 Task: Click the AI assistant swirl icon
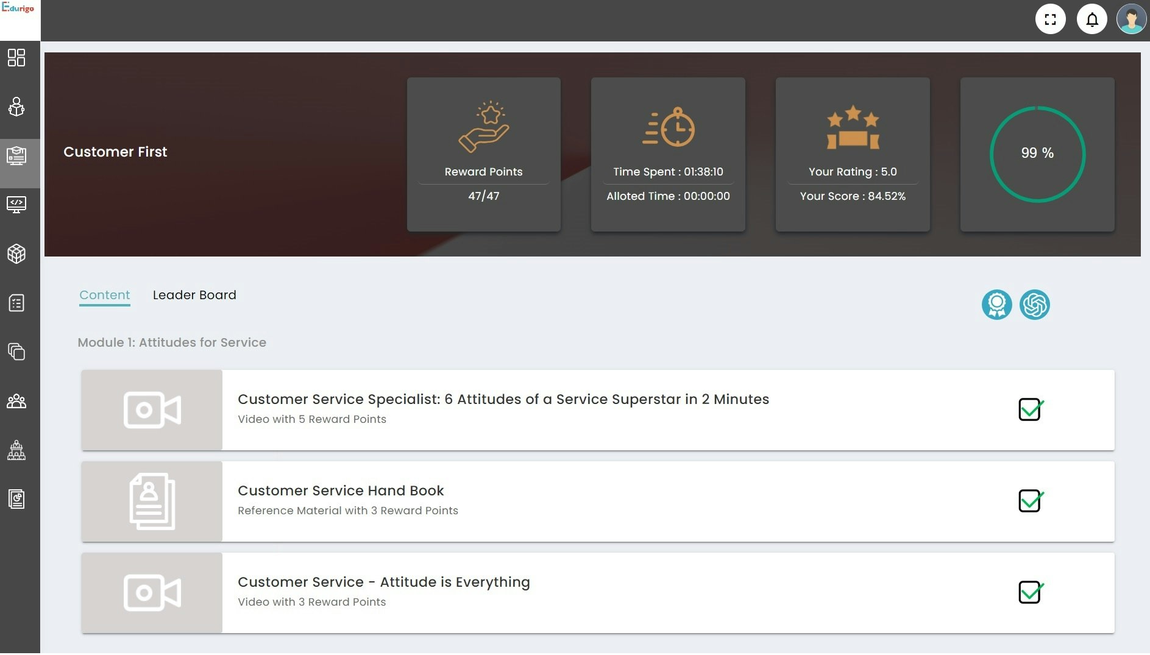[x=1034, y=305]
